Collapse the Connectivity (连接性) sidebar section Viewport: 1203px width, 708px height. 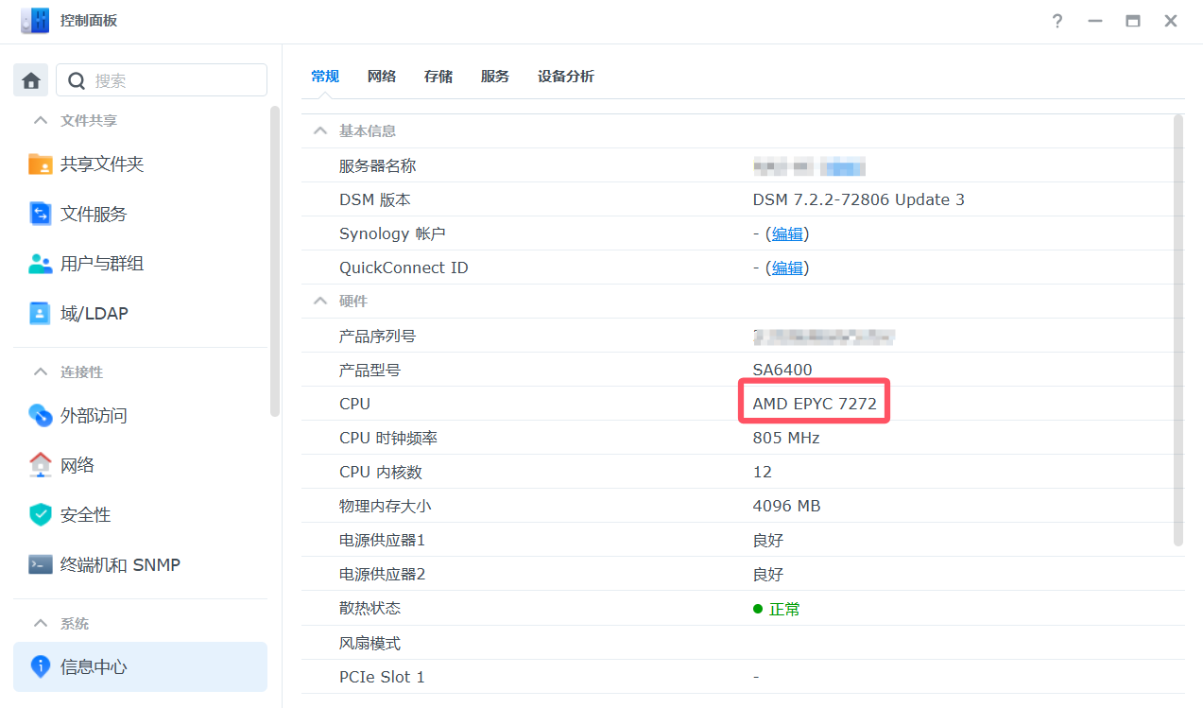[x=41, y=372]
